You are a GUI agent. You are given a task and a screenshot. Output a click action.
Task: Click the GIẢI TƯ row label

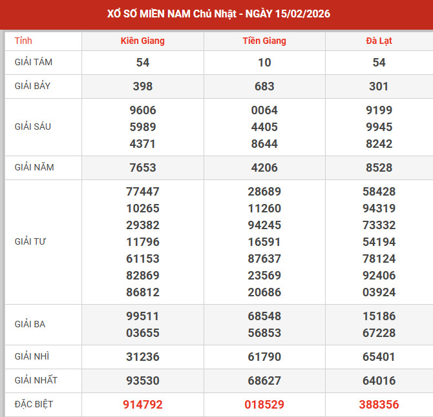point(31,241)
